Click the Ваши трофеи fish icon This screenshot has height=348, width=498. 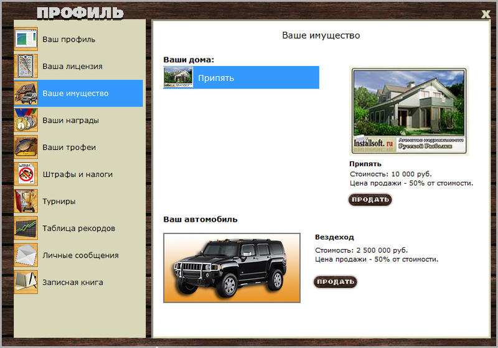click(x=26, y=147)
